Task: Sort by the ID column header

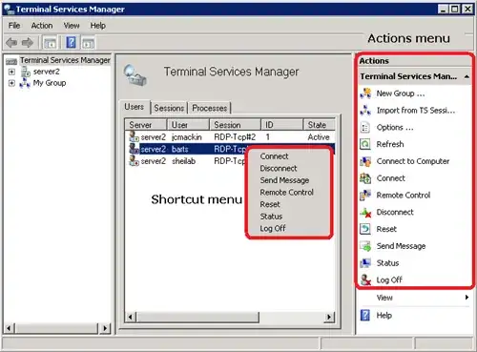Action: pyautogui.click(x=282, y=125)
